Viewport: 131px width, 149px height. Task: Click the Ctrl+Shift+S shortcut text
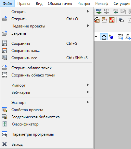coord(77,58)
